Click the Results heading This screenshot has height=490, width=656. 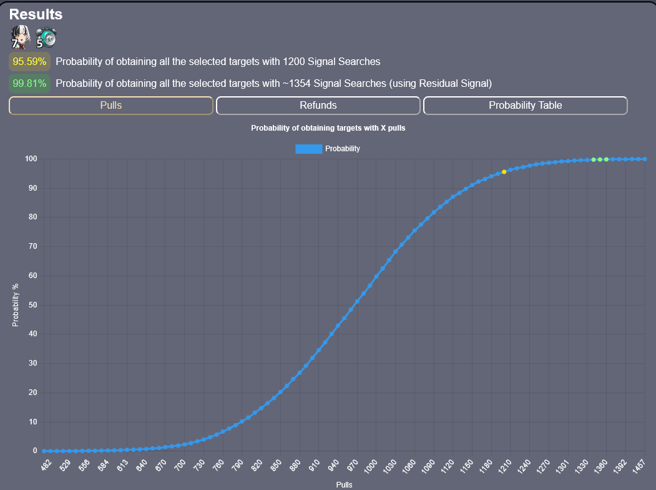36,14
